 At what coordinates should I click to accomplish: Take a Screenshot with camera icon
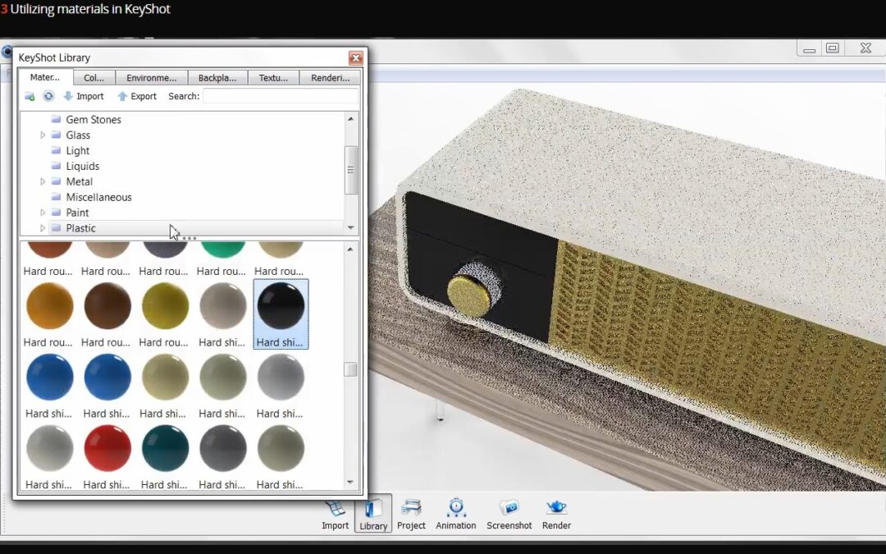click(509, 514)
